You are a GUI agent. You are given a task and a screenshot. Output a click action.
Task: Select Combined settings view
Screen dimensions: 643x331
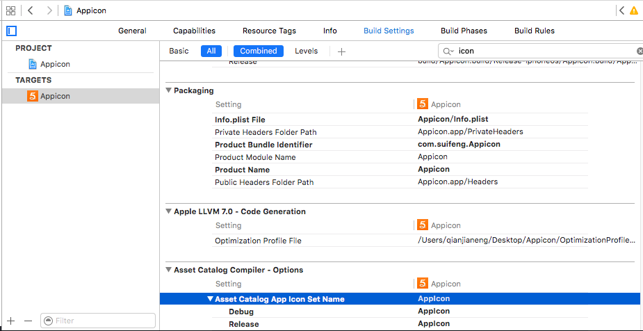(259, 51)
